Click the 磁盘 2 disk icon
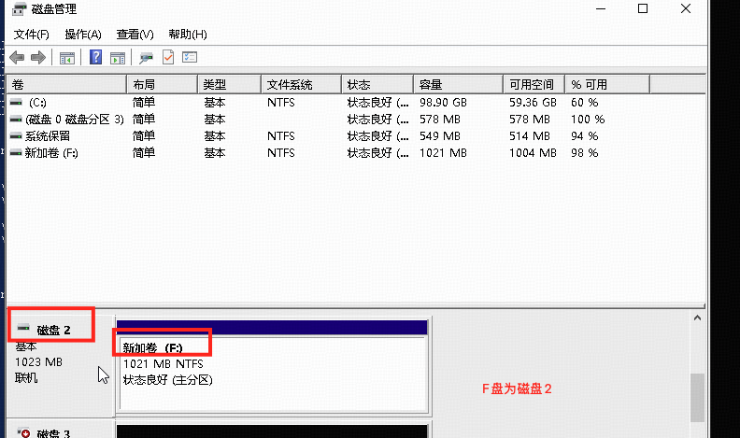 click(x=23, y=328)
